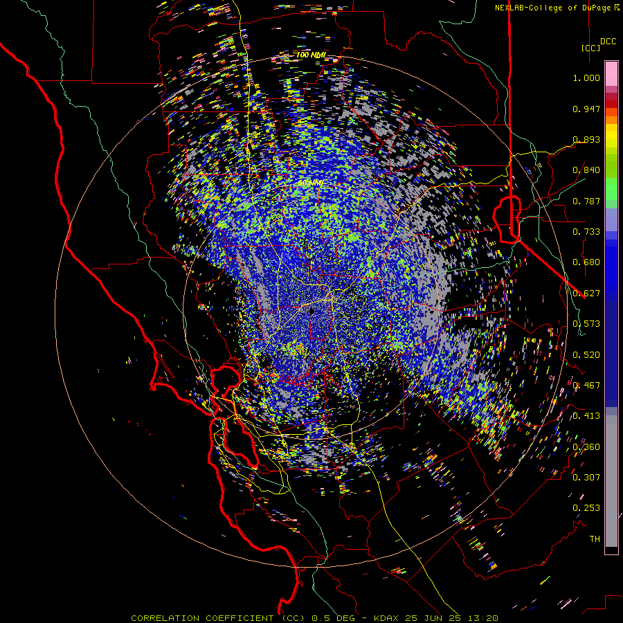Screen dimensions: 623x623
Task: Click the 0.627 legend value
Action: [586, 294]
